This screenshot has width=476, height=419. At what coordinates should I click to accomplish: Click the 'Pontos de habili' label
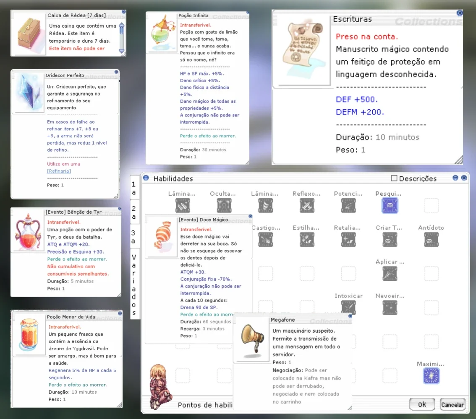point(205,405)
